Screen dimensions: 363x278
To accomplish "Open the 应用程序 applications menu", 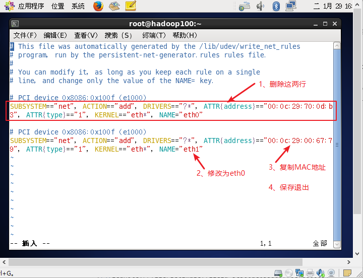I will tap(31, 6).
